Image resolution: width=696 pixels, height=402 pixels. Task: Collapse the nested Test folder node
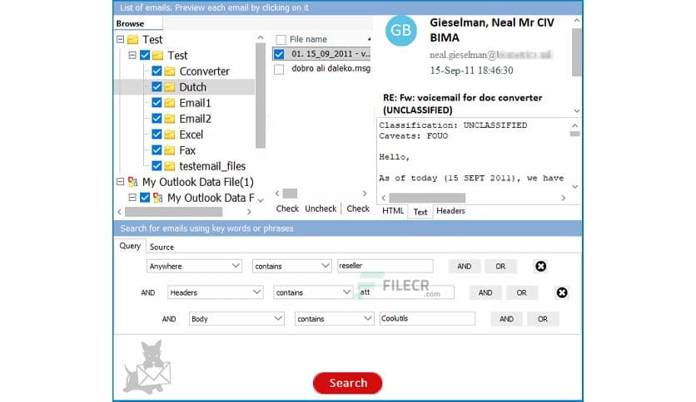(132, 56)
